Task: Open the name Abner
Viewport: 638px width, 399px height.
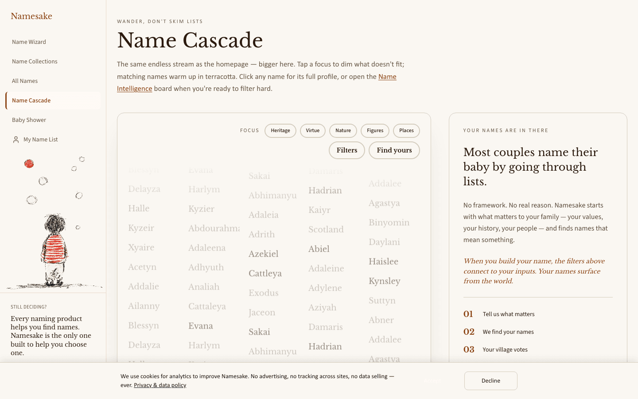Action: [381, 320]
